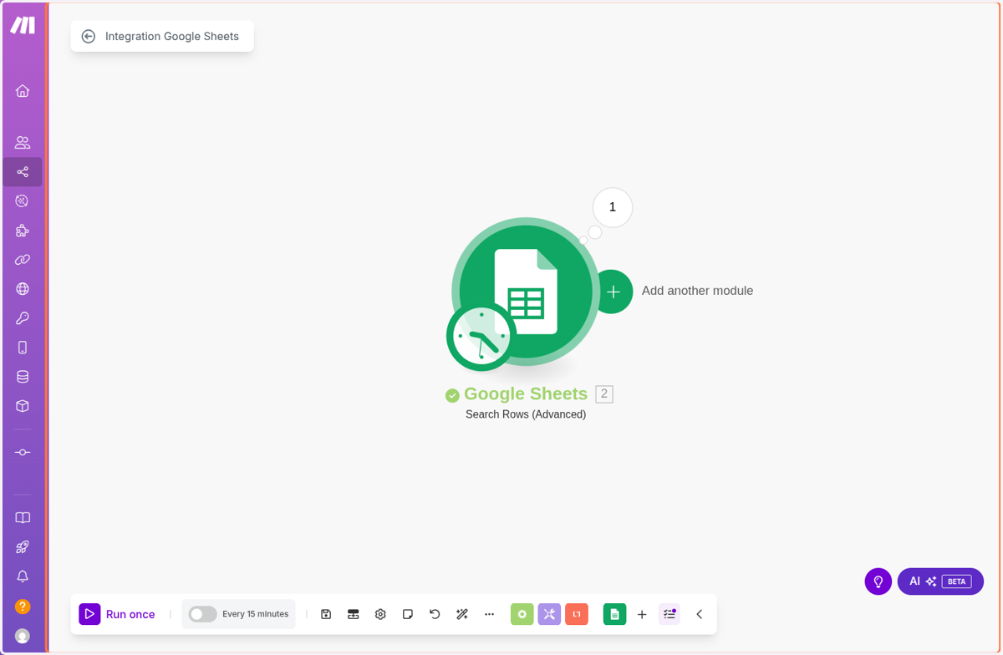This screenshot has width=1003, height=655.
Task: Click the Google Sheets favorite in toolbar
Action: [614, 614]
